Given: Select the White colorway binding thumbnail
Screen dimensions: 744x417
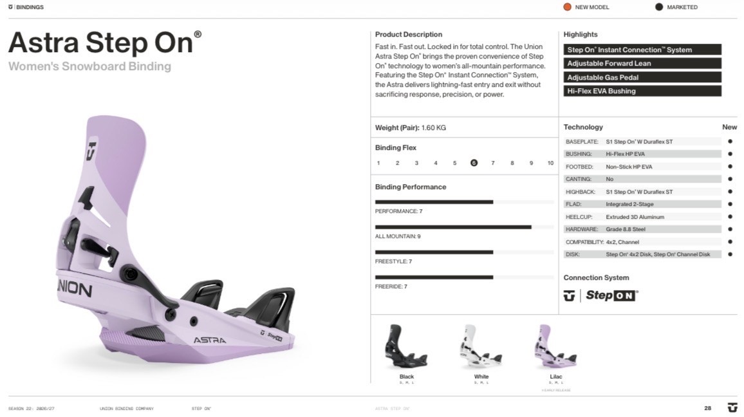Looking at the screenshot, I should (x=481, y=347).
